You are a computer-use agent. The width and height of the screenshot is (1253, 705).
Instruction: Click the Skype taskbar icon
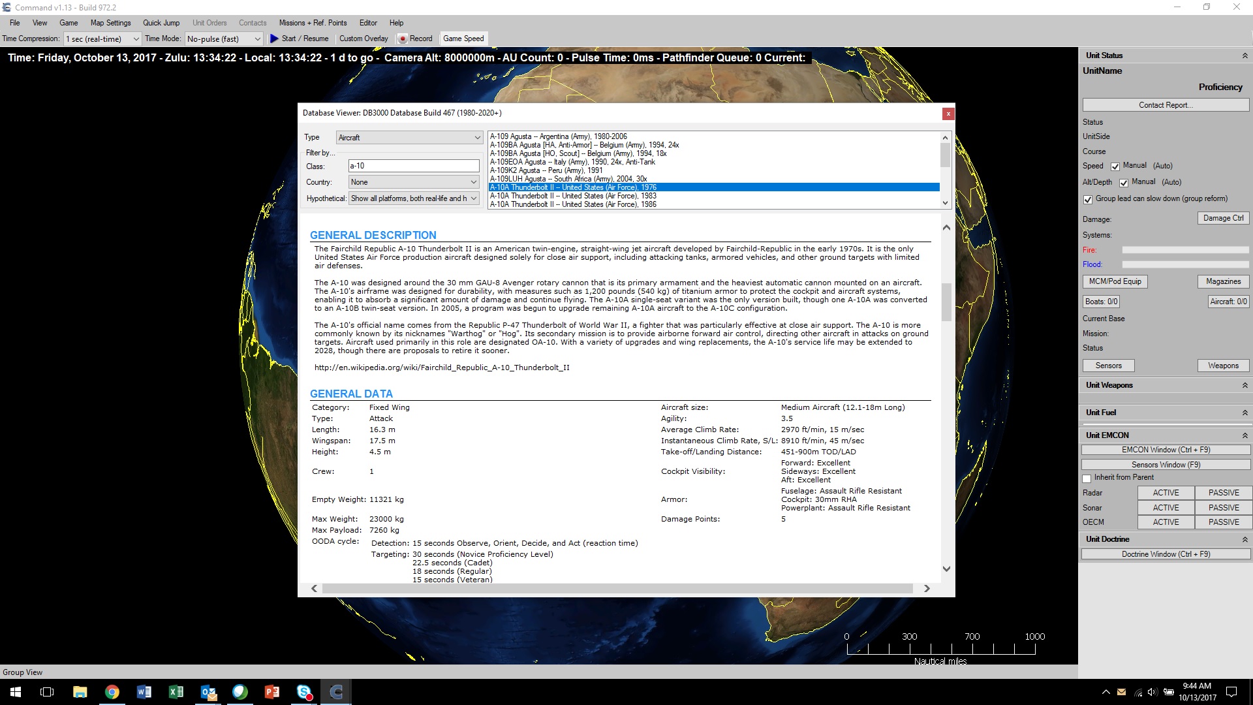click(304, 692)
